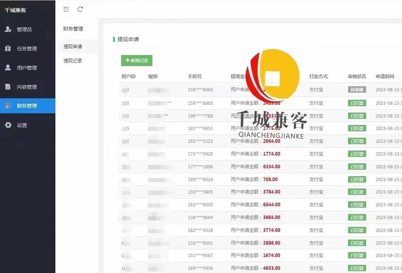Click amount 6544.00
This screenshot has width=402, height=273.
272,205
